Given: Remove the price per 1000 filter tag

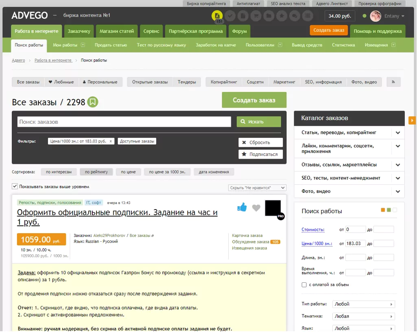Looking at the screenshot, I should tap(111, 141).
